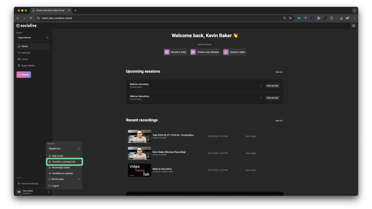Open options menu for first Webinar recording
372x209 pixels.
(261, 86)
